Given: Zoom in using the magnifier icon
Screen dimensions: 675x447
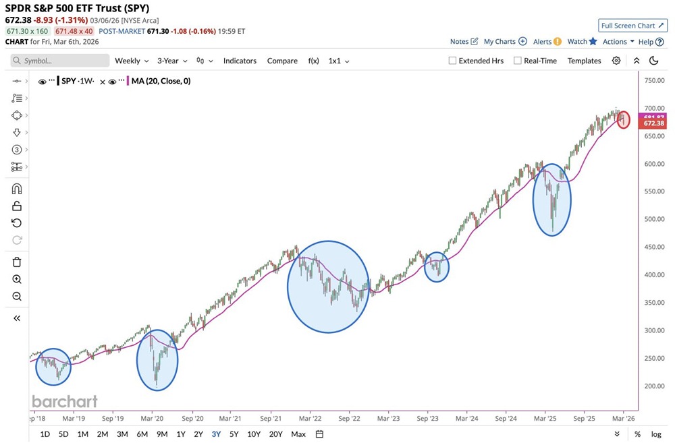Looking at the screenshot, I should pos(16,279).
